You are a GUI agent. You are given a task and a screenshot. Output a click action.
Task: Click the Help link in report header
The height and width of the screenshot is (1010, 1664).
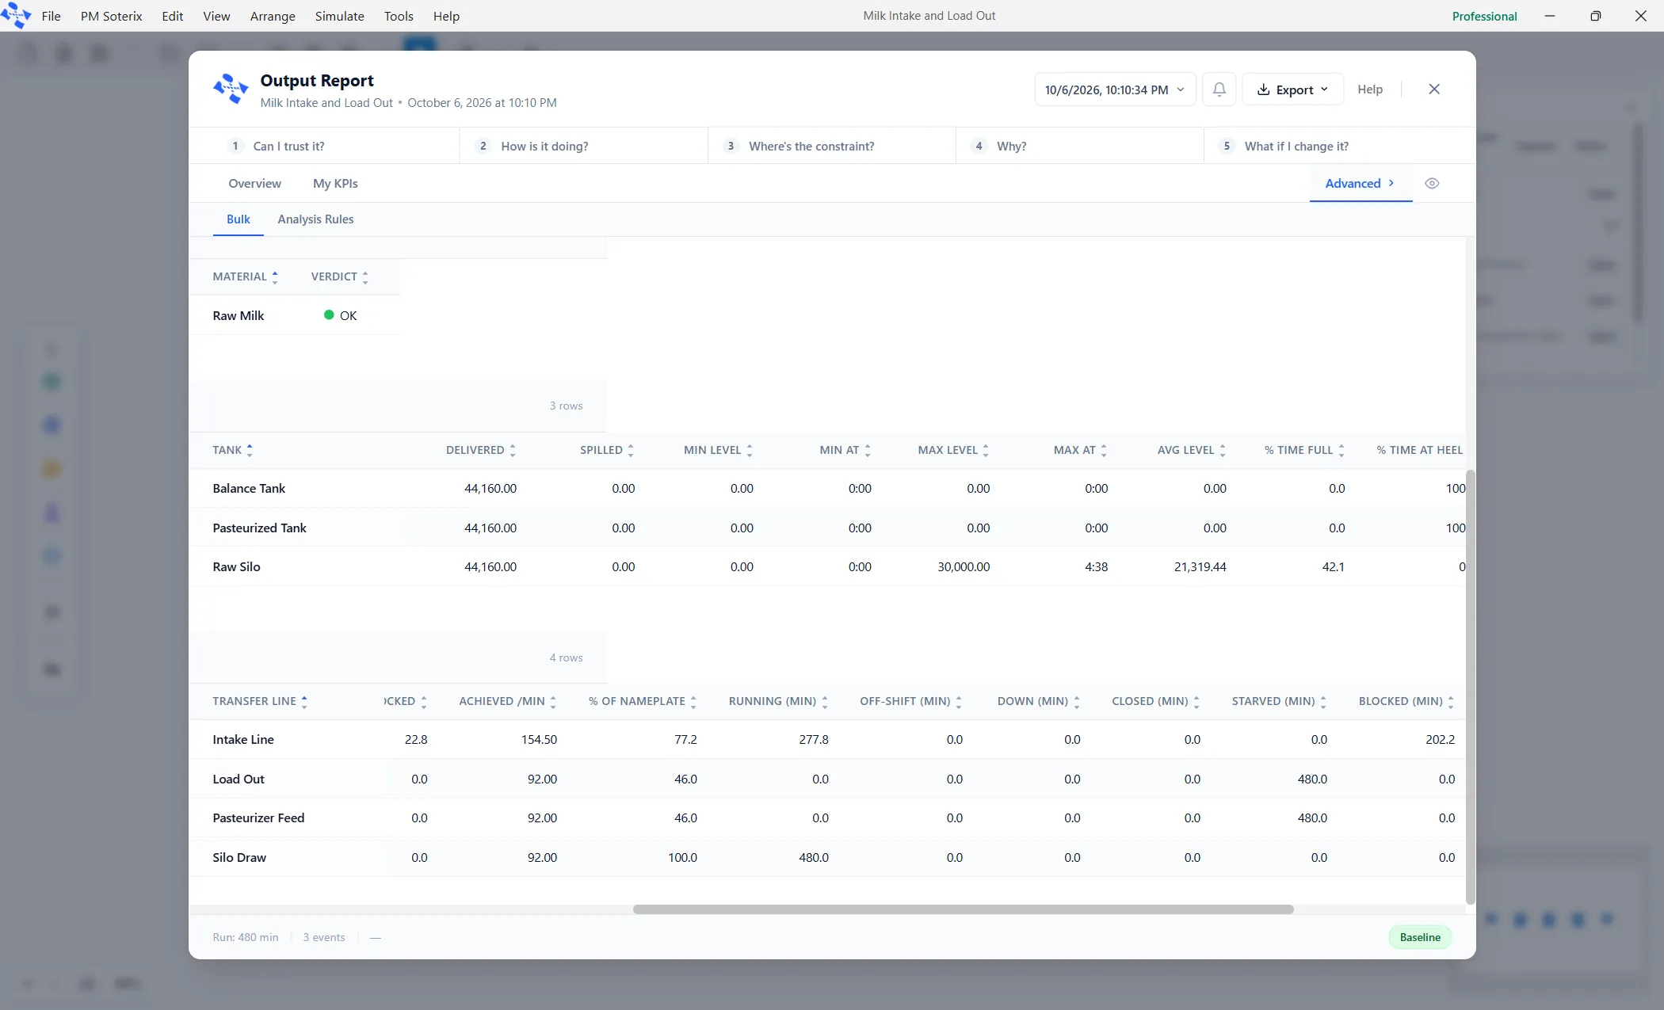(x=1369, y=90)
